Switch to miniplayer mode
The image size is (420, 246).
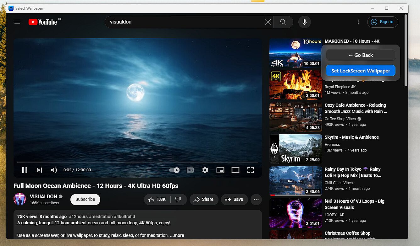220,170
